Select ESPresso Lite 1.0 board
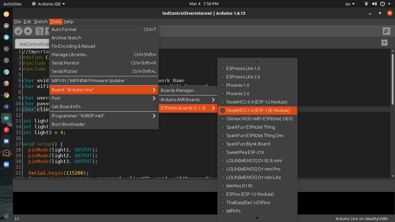 click(x=257, y=69)
